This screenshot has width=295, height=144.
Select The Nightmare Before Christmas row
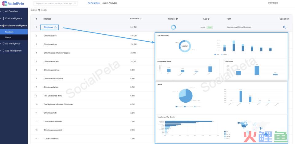click(58, 104)
